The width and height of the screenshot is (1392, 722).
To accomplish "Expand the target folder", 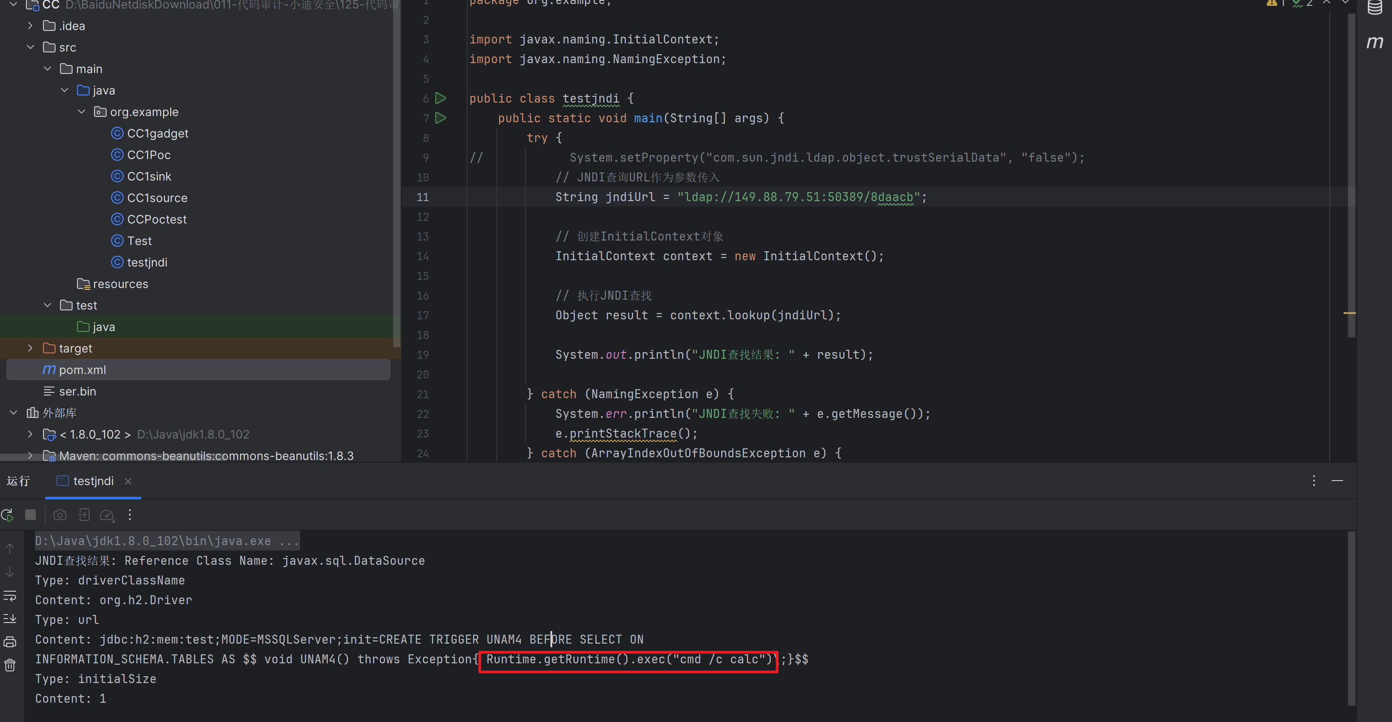I will pos(30,348).
